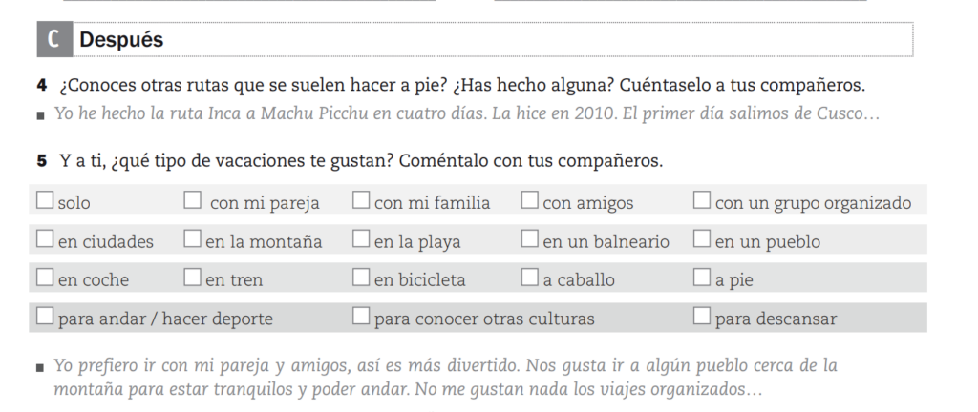Select the 'en tren' checkbox
The width and height of the screenshot is (978, 412).
(192, 277)
